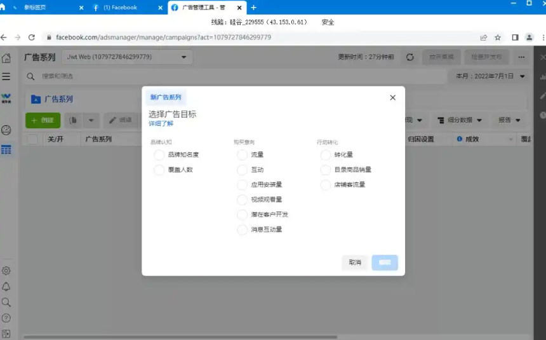Click the 关/开 column header
The width and height of the screenshot is (546, 340).
coord(55,139)
